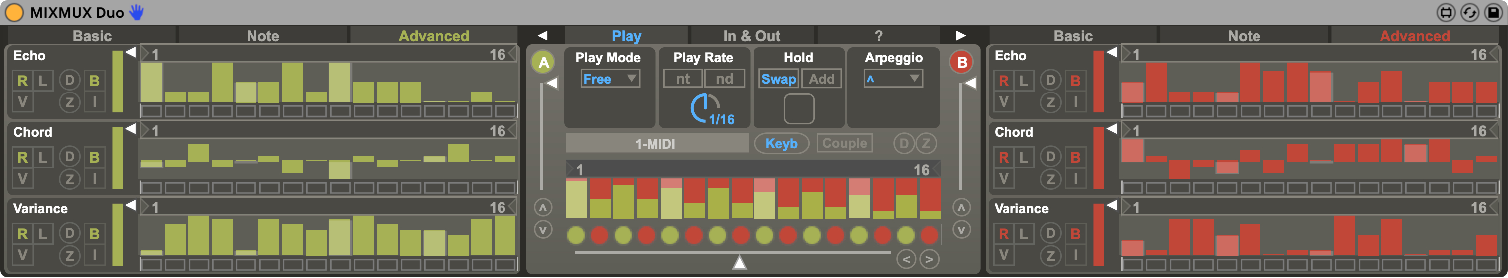
Task: Toggle B button in left Chord
Action: tap(94, 157)
